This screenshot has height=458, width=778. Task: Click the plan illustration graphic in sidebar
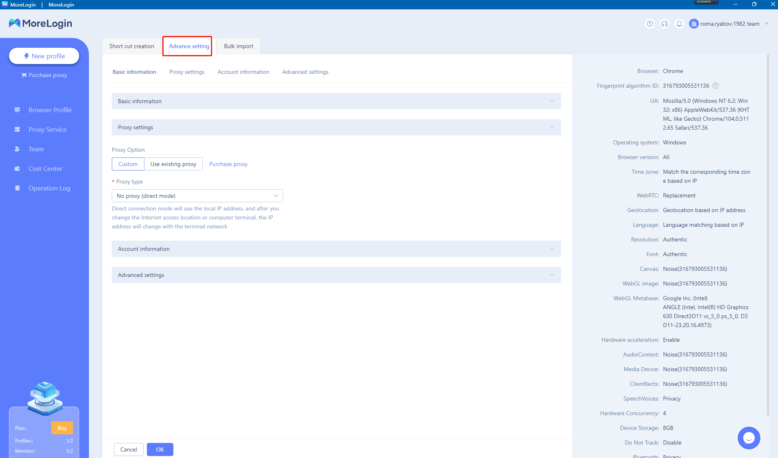(45, 398)
